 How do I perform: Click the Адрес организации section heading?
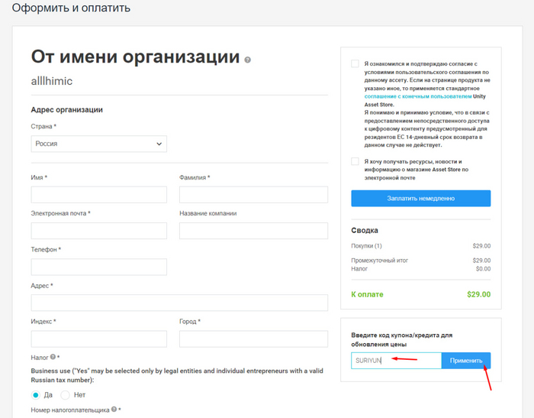(x=67, y=110)
